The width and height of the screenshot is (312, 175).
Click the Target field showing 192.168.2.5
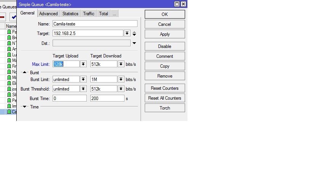[x=88, y=33]
